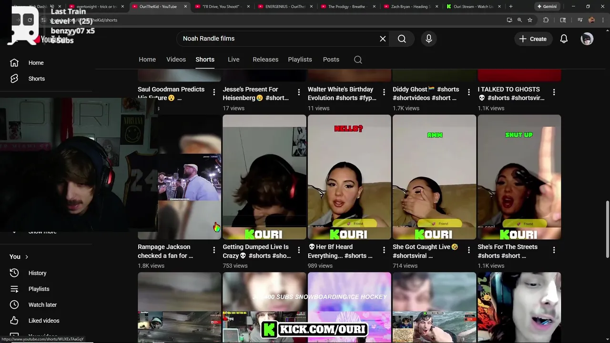Open options for Walter White's Birthday Evolution
The height and width of the screenshot is (343, 610).
[x=384, y=92]
